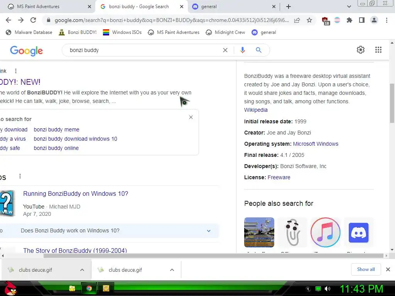Open the Start button with red bird

tap(10, 288)
